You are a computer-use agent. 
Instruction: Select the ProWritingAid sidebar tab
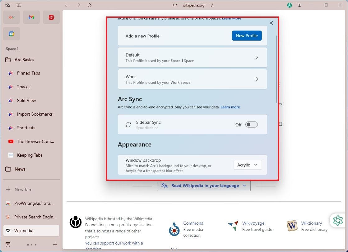[31, 203]
